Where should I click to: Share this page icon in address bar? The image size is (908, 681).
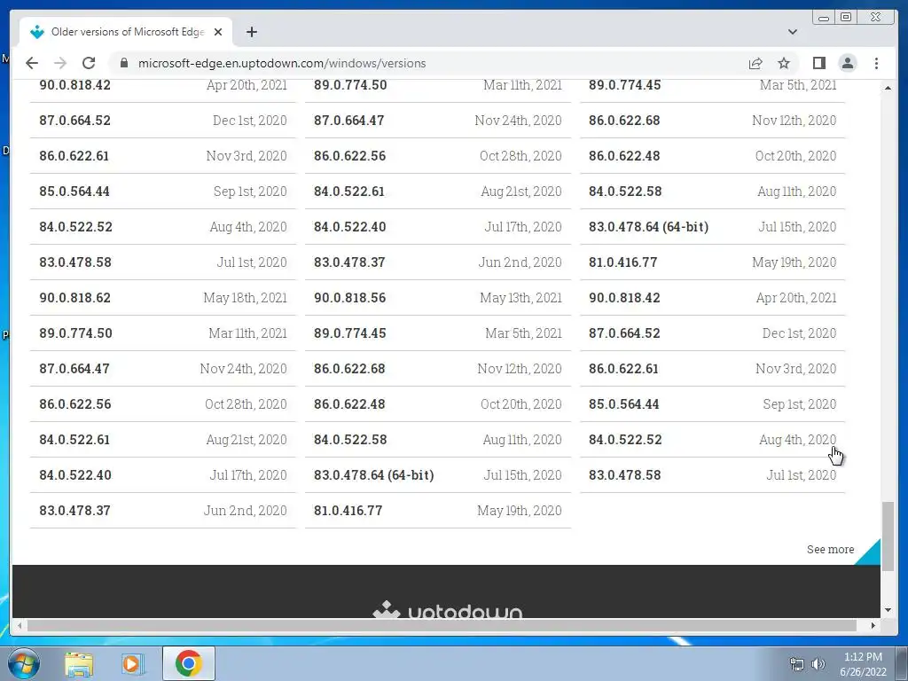coord(755,63)
